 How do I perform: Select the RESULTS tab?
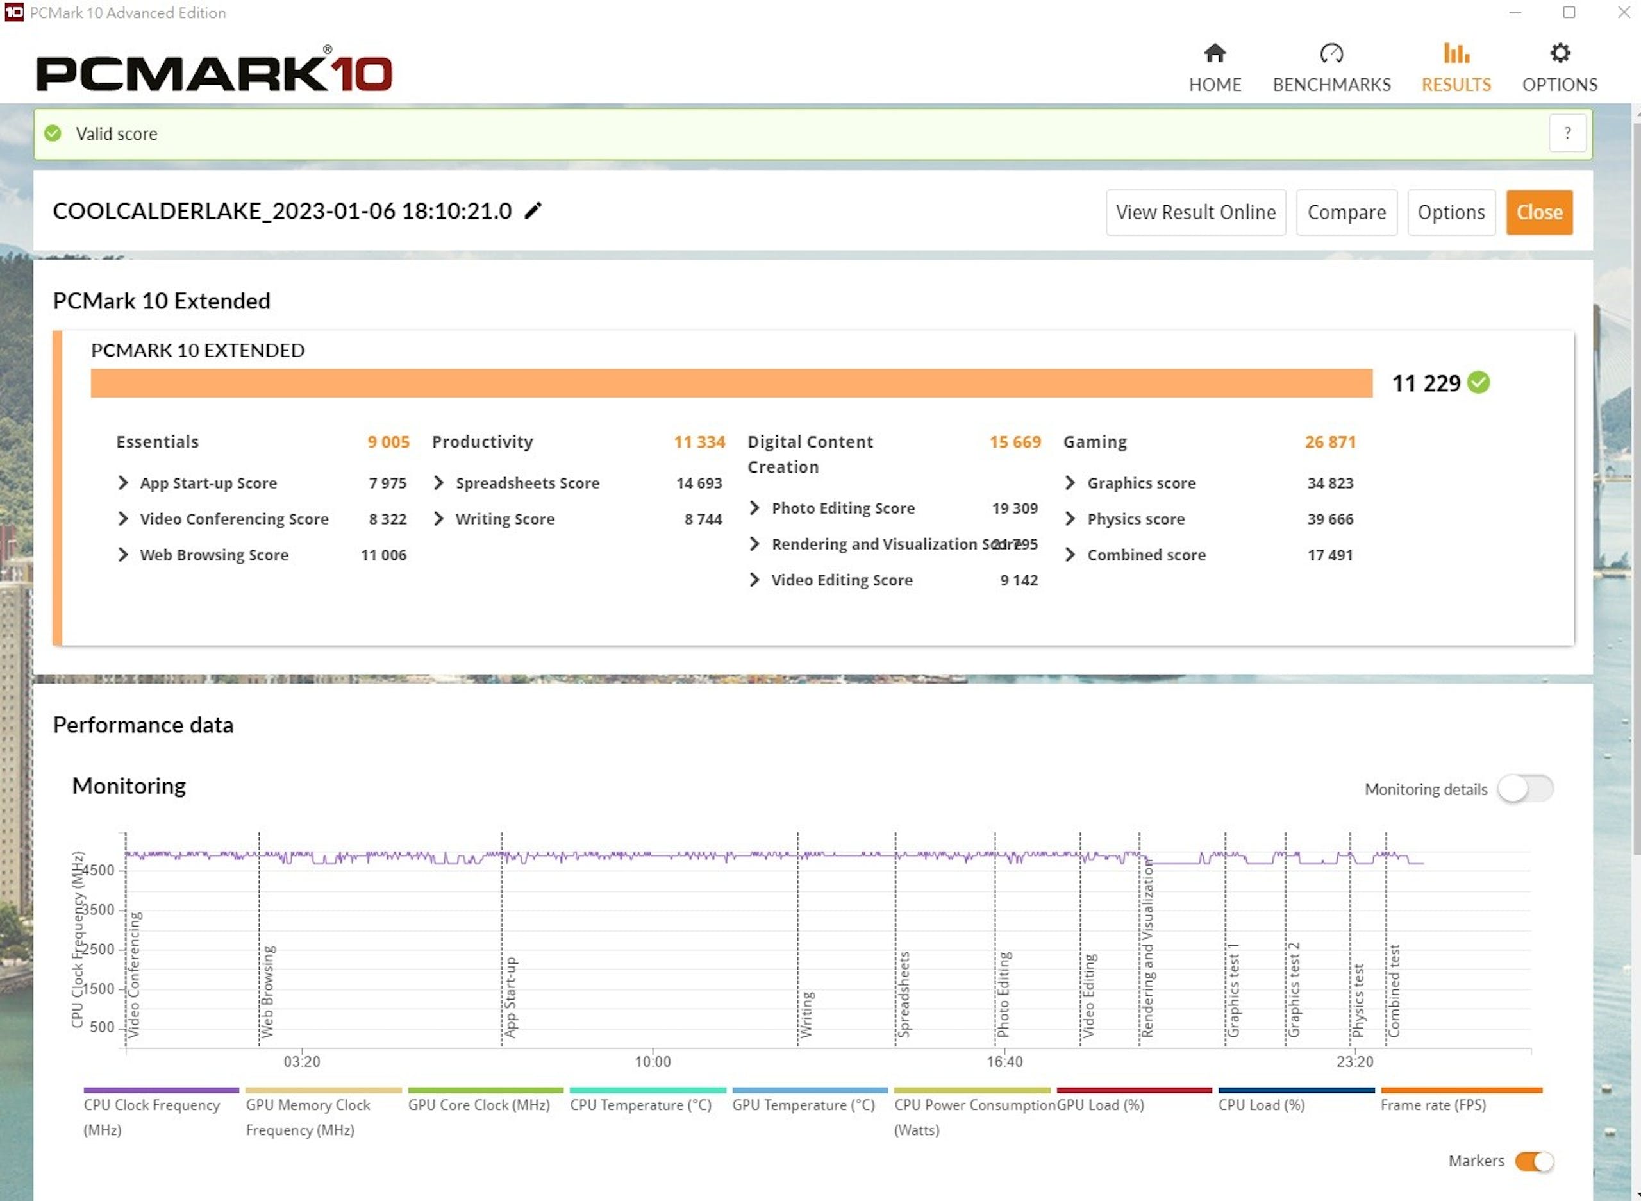1456,69
